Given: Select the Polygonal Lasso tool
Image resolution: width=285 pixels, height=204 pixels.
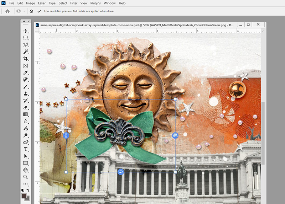Looking at the screenshot, I should [25, 45].
